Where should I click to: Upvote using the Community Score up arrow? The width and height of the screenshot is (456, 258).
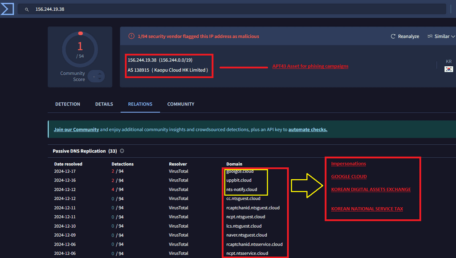tap(100, 74)
